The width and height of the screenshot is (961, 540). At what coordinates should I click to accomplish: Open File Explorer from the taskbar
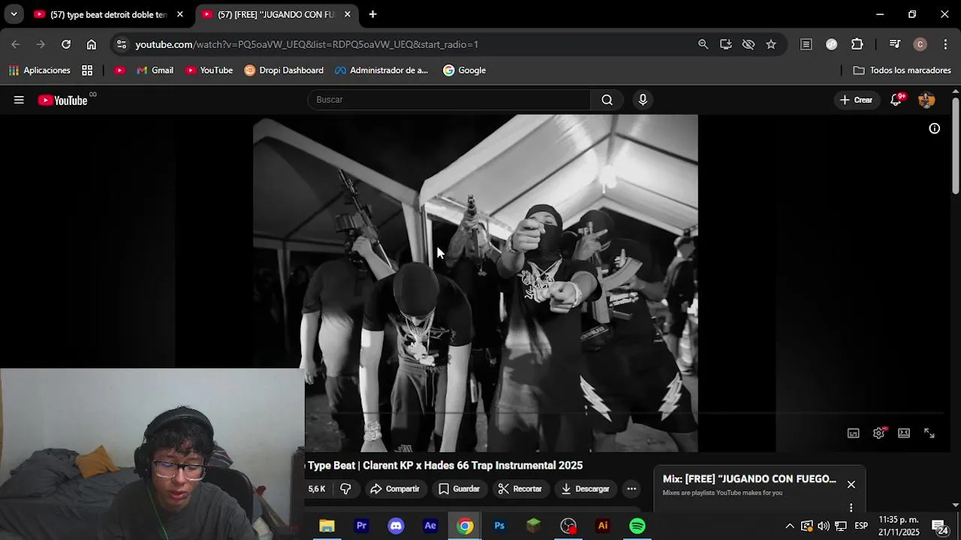327,526
